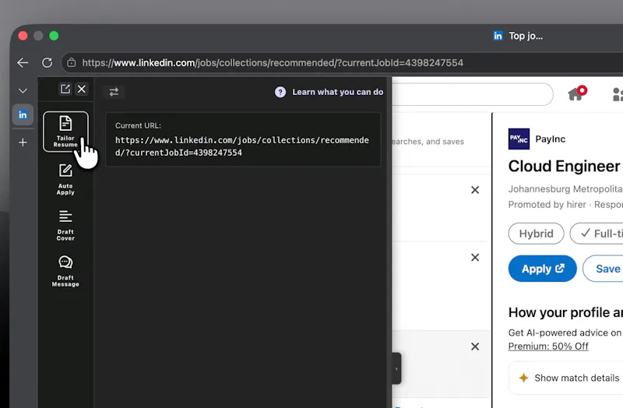Select the LinkedIn sidebar tab icon
Viewport: 623px width, 408px height.
pos(23,114)
